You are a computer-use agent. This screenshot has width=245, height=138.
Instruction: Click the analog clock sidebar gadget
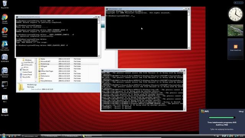[x=235, y=14]
